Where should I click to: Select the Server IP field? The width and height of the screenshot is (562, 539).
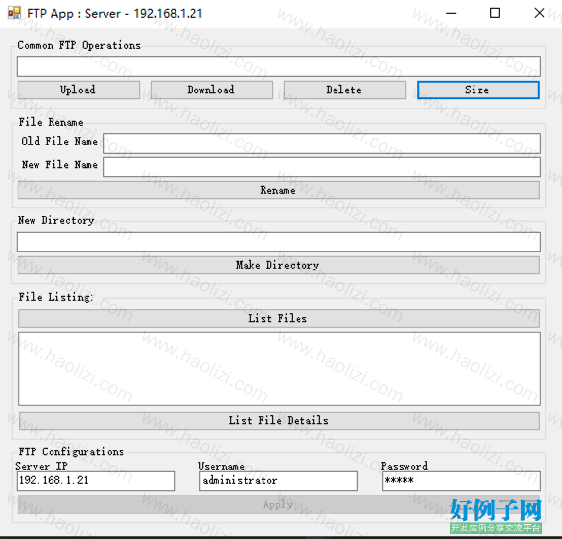pos(96,481)
